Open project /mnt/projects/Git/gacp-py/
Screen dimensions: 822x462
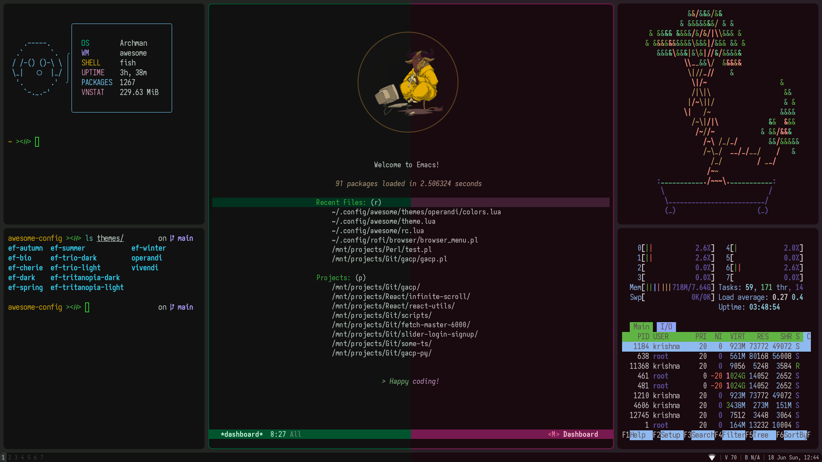(382, 353)
